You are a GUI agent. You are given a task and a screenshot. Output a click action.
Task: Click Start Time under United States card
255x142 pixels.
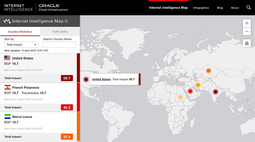(23, 70)
